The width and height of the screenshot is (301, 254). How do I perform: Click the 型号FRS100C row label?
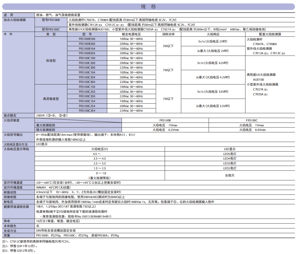pos(51,28)
